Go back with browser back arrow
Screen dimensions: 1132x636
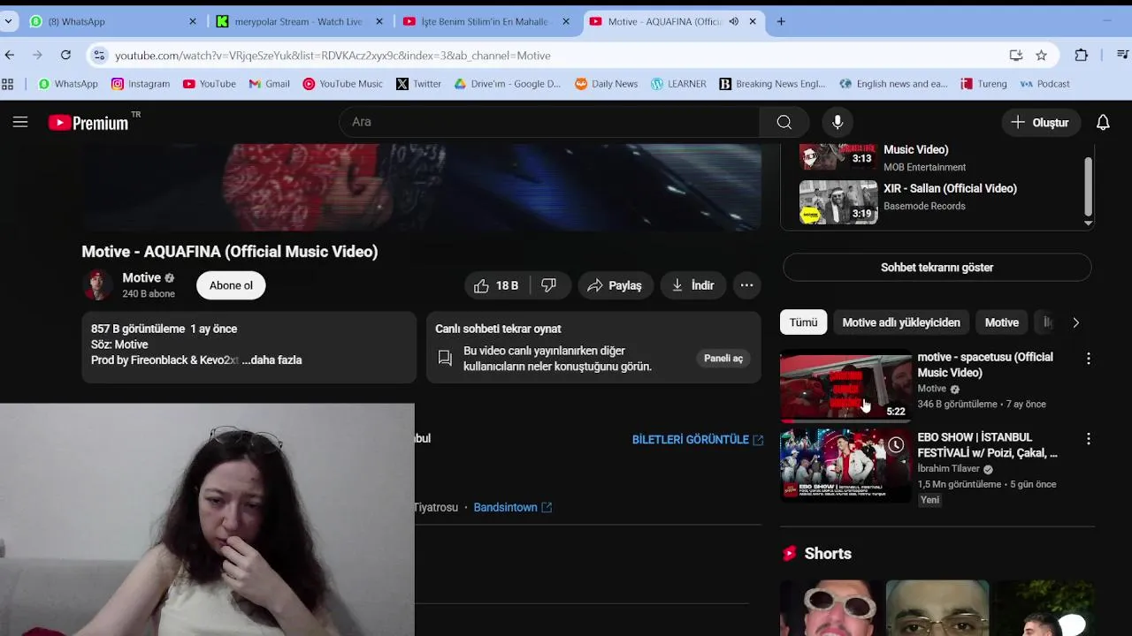coord(10,55)
